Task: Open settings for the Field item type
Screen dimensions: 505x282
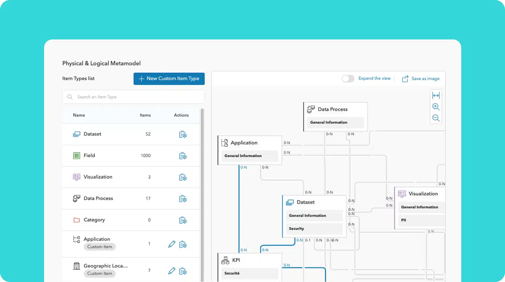Action: [x=183, y=156]
